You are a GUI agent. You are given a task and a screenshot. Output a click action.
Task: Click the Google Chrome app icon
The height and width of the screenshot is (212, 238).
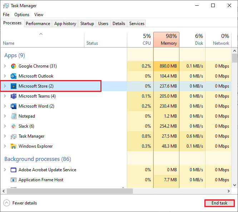click(14, 66)
